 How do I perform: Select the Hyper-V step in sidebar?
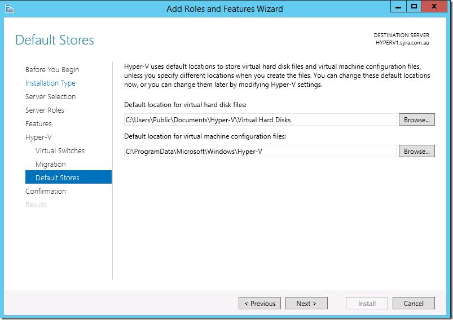38,137
